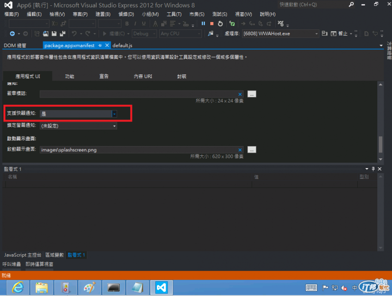Open the 工具(T) menu
Viewport: 392px width, 296px height.
174,14
